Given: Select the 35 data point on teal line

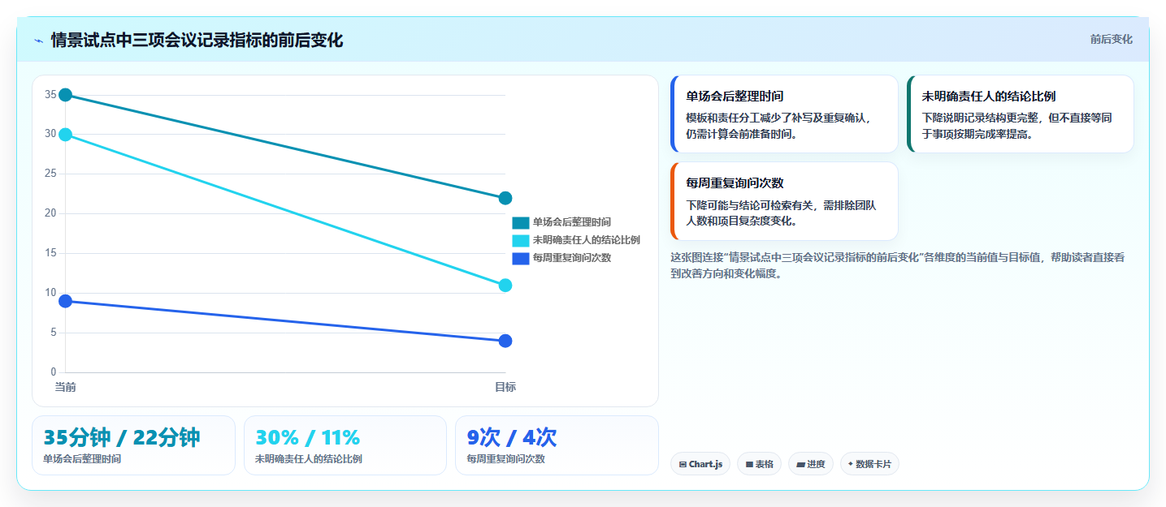Looking at the screenshot, I should pyautogui.click(x=66, y=95).
